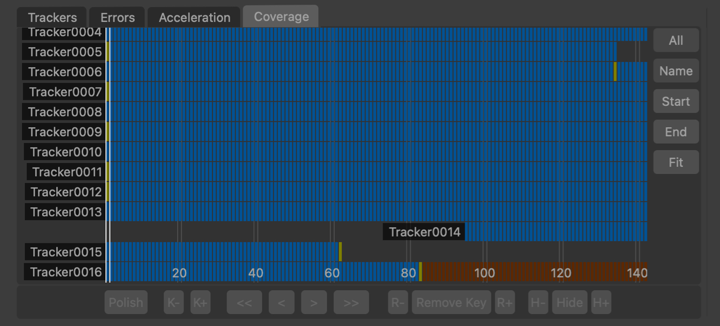The image size is (720, 326).
Task: Click the yellow keyframe in Tracker0016 row
Action: pyautogui.click(x=420, y=272)
